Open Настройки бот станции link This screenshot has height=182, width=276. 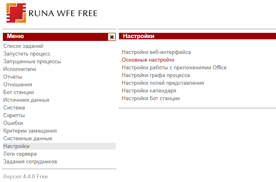click(151, 98)
